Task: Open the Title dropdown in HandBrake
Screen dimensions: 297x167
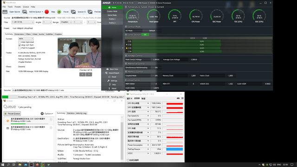Action: [x=23, y=22]
